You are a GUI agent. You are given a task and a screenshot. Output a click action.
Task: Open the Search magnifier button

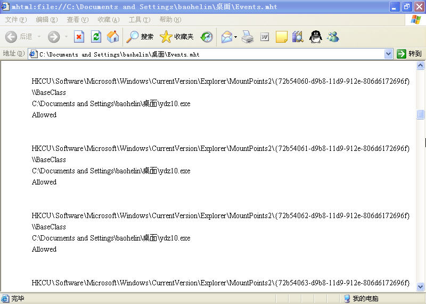point(140,37)
